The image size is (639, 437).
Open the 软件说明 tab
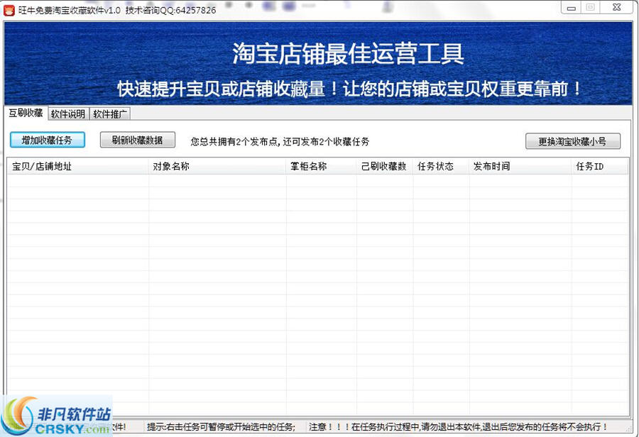click(68, 114)
